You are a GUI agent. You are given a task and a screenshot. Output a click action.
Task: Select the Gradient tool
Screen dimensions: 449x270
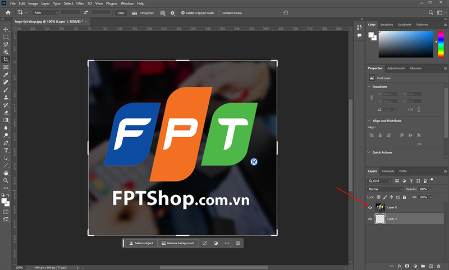pos(6,120)
